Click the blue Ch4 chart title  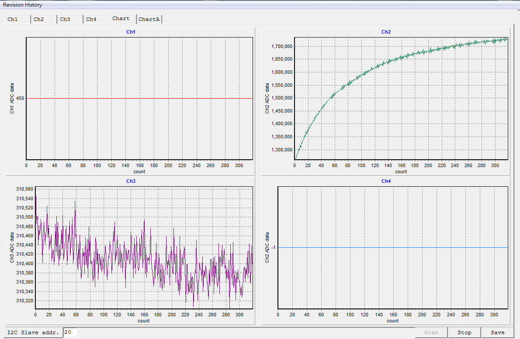(x=386, y=181)
